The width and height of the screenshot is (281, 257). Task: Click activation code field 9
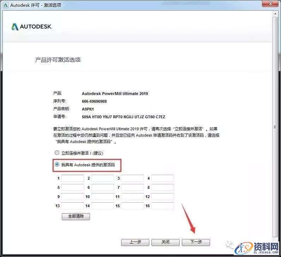point(73,197)
